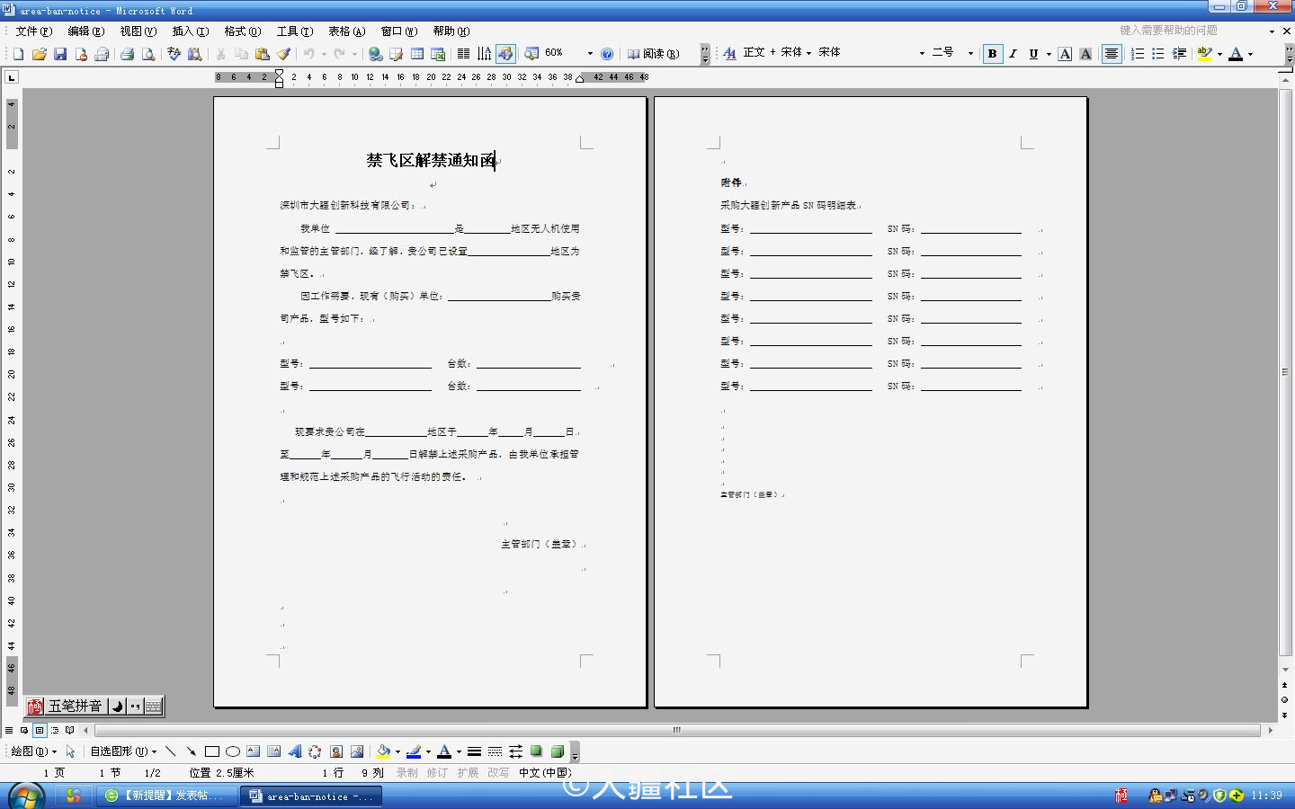
Task: Open the 格式 menu
Action: click(x=243, y=31)
